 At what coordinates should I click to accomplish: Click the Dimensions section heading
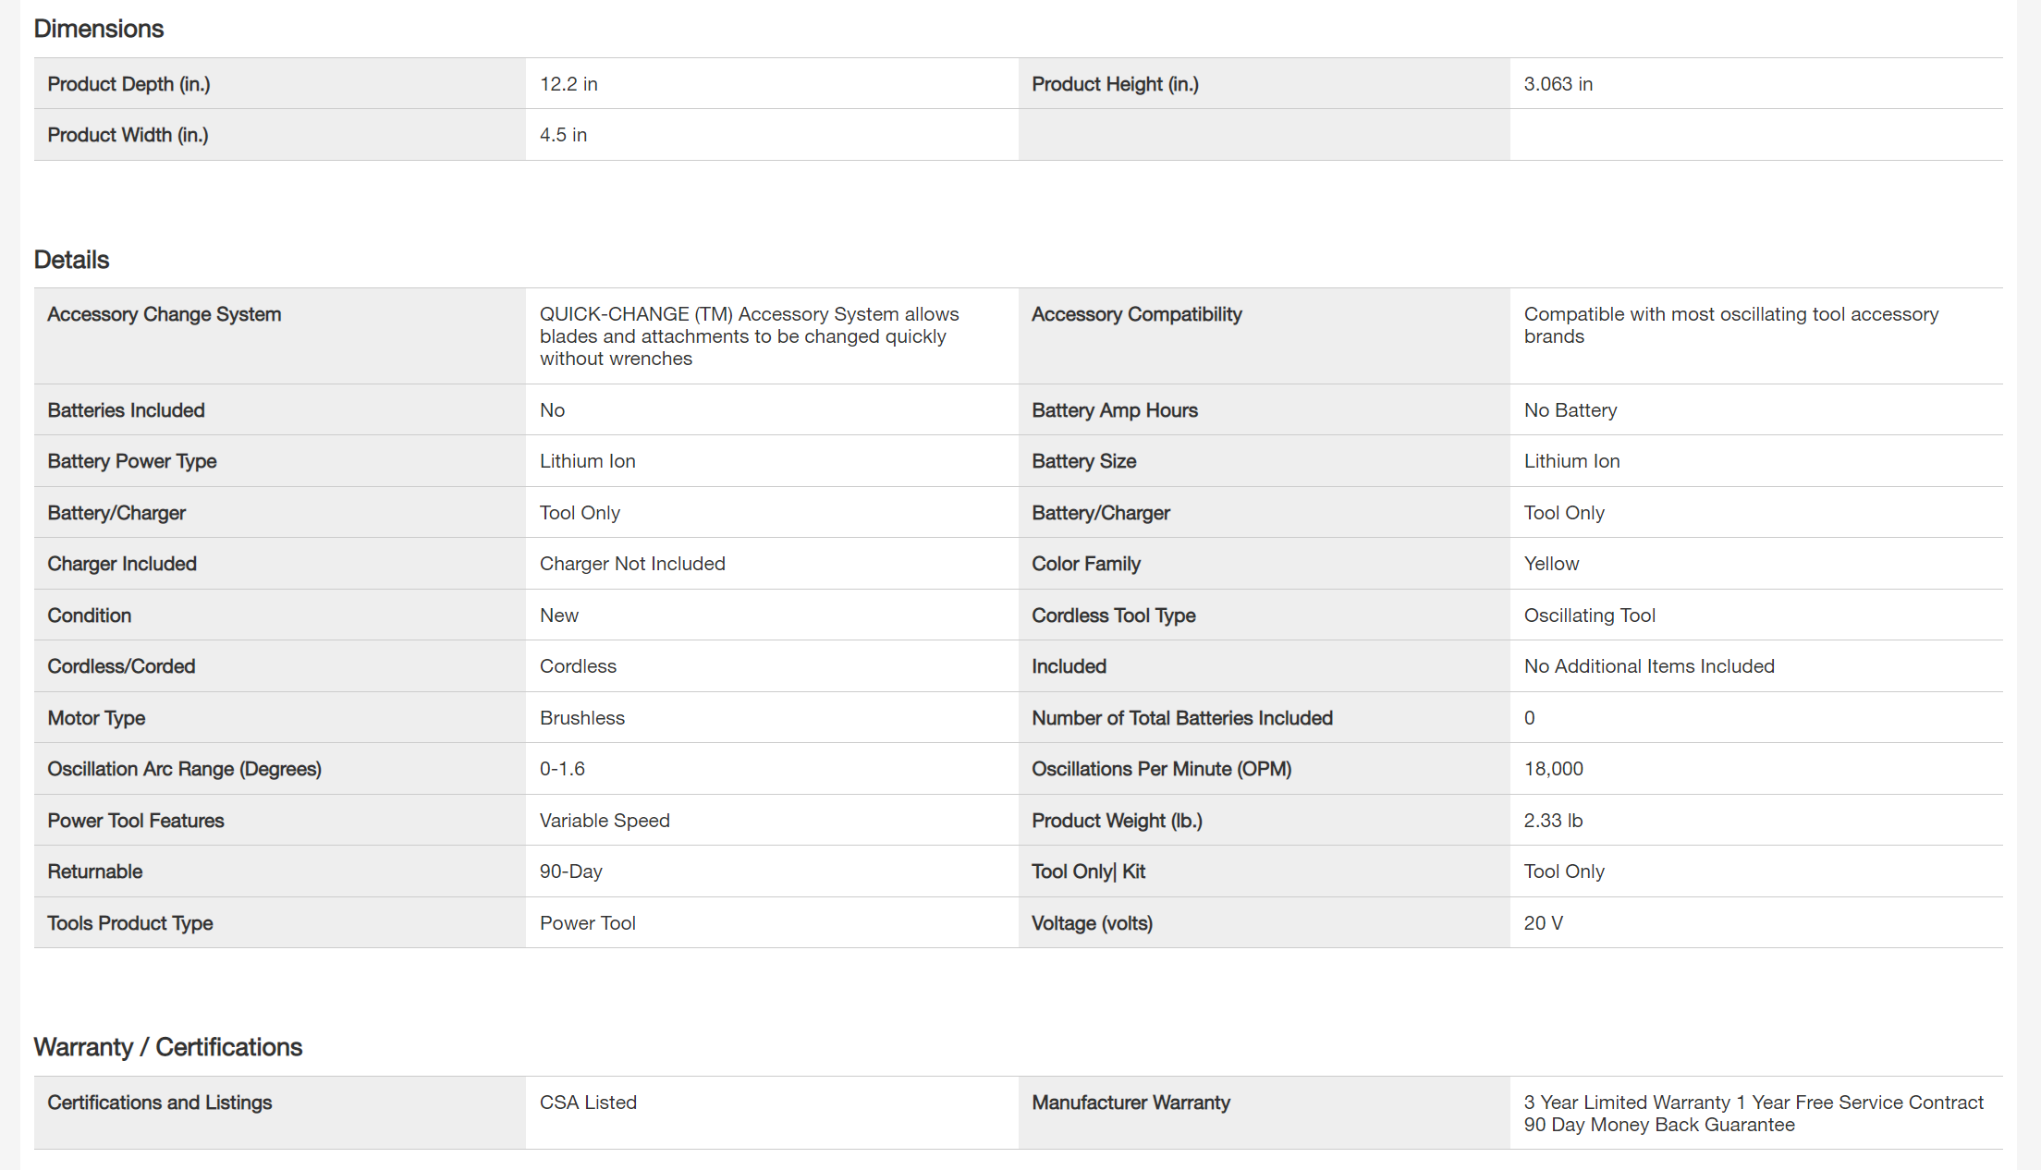(99, 29)
